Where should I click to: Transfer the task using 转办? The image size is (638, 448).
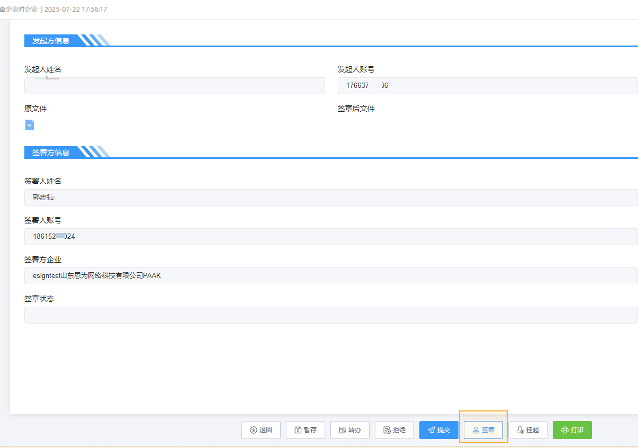click(x=350, y=430)
